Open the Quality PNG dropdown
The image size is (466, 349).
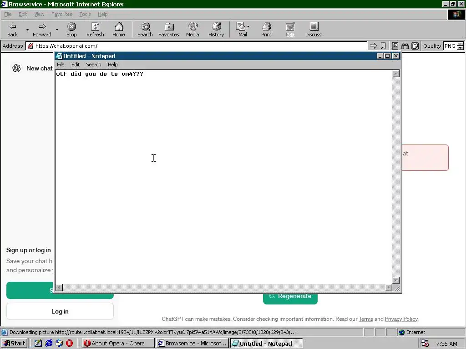pyautogui.click(x=461, y=46)
